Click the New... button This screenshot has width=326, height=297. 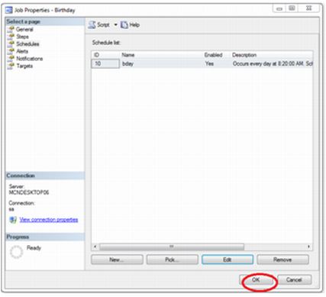(x=117, y=260)
